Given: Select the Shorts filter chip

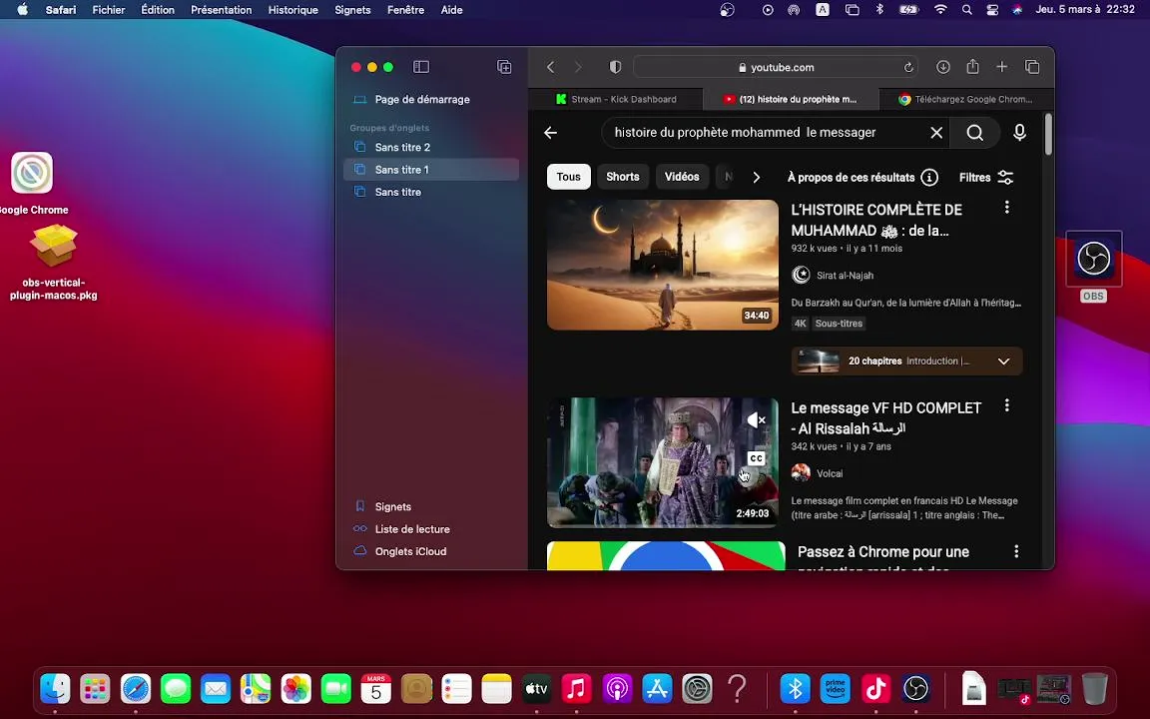Looking at the screenshot, I should coord(623,177).
